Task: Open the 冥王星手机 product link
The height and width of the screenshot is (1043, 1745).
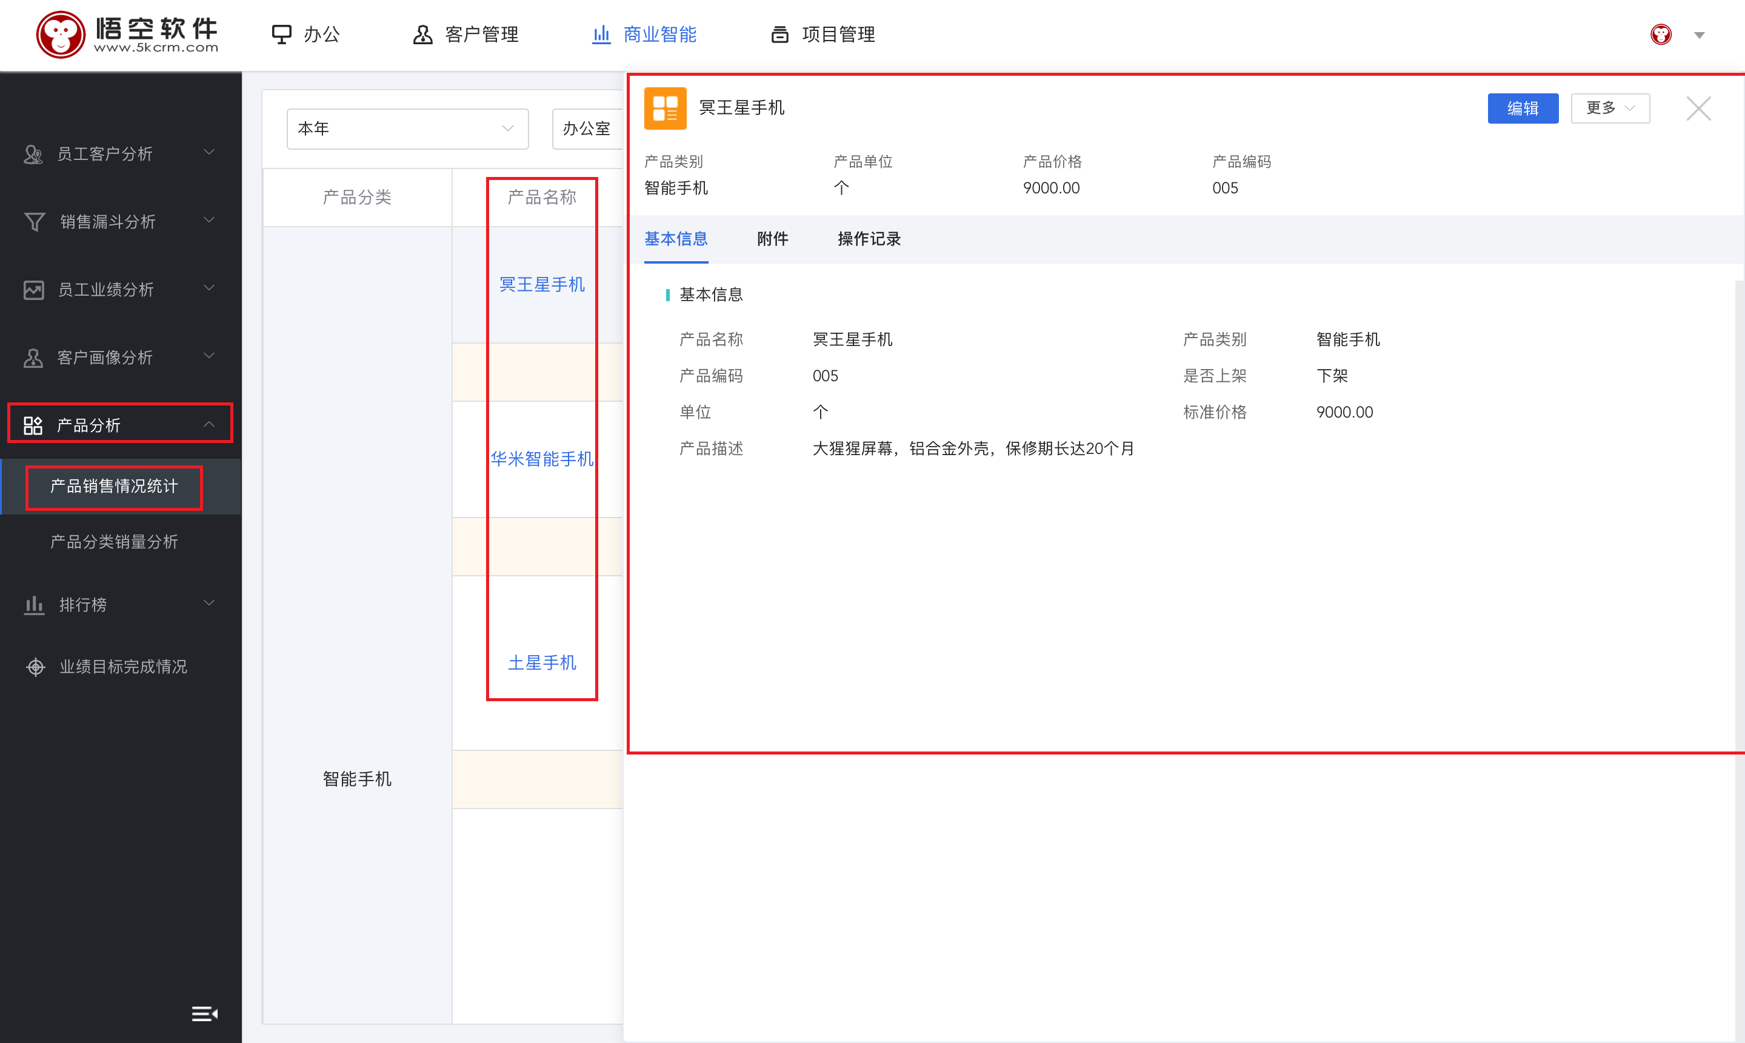Action: tap(542, 285)
